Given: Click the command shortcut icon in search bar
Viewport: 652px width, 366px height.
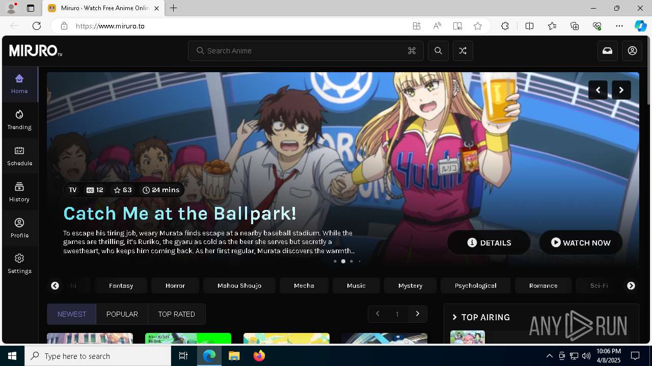Looking at the screenshot, I should [412, 51].
